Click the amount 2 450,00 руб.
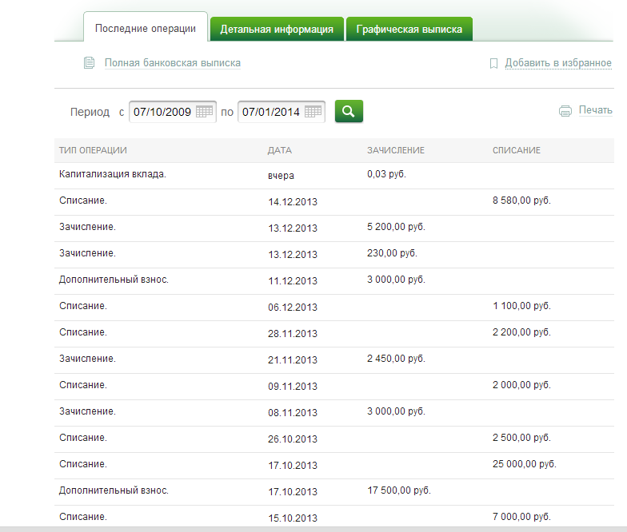 click(396, 359)
